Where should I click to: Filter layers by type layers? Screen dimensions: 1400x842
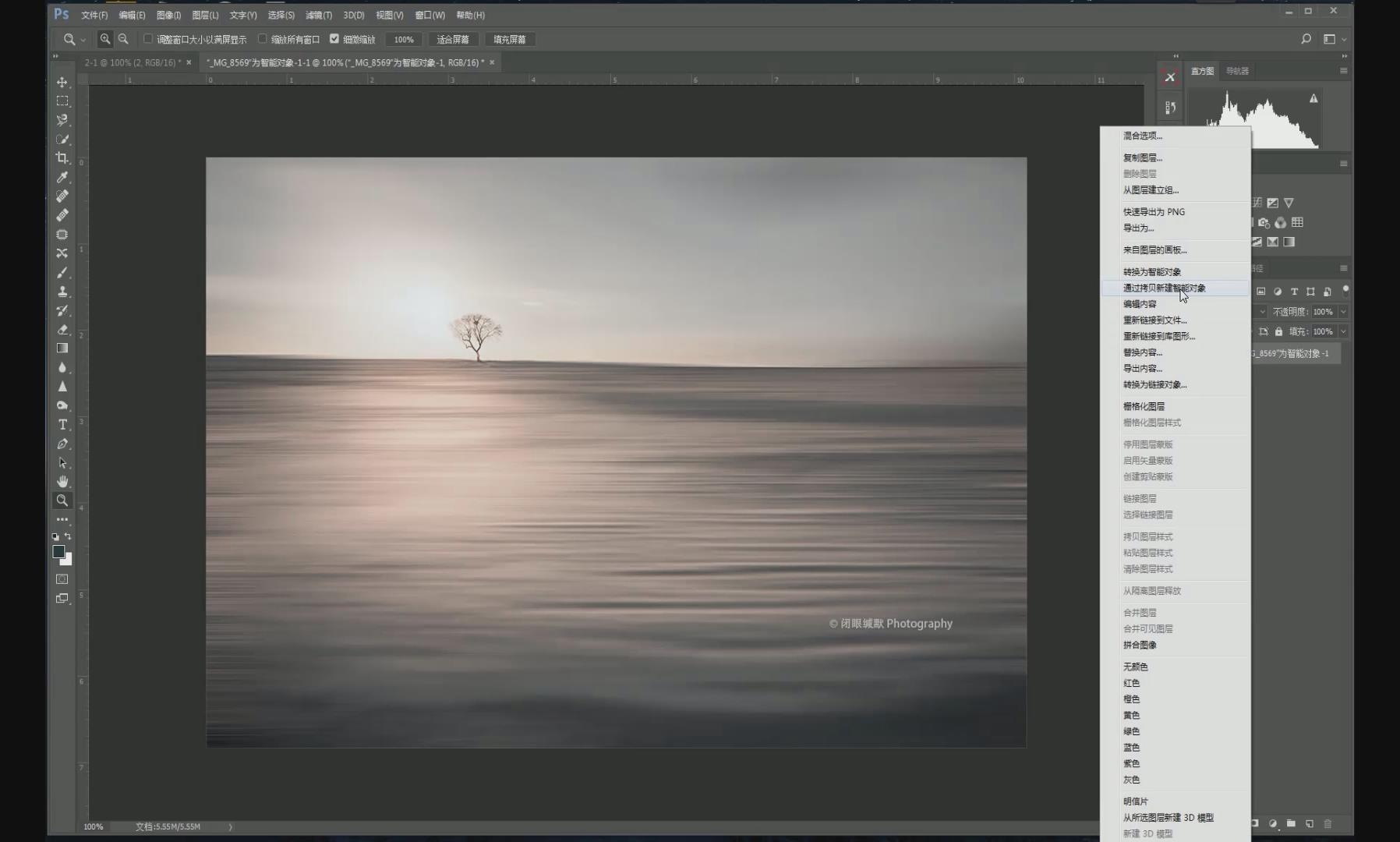1294,292
